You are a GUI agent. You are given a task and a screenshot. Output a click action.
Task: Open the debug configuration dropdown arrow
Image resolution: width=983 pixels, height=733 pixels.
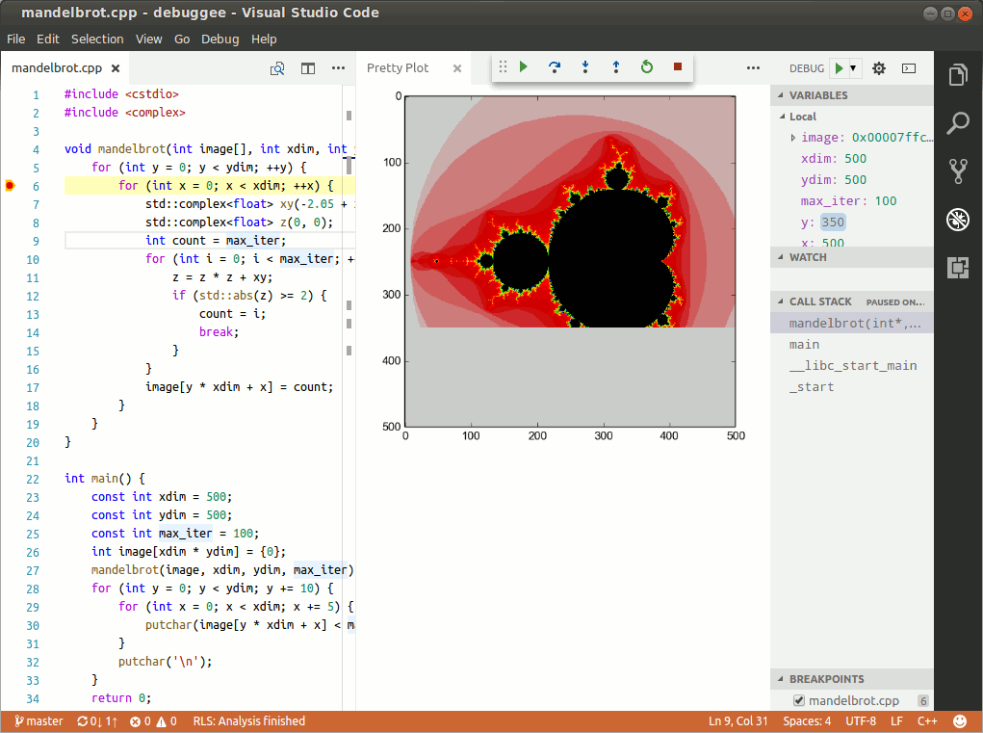pyautogui.click(x=853, y=68)
